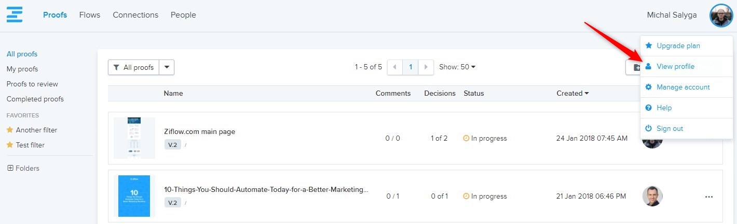Go to previous page arrow

click(395, 67)
